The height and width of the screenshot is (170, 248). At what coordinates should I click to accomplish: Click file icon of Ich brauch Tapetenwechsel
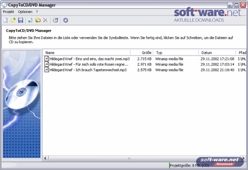point(47,70)
